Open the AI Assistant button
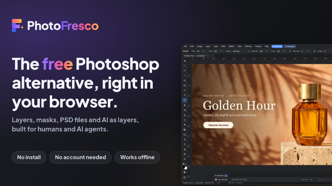The image size is (332, 186). (x=290, y=47)
